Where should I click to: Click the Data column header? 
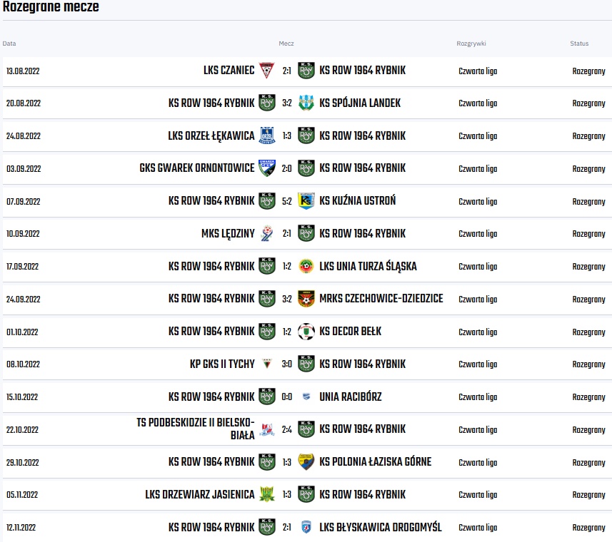click(x=9, y=44)
